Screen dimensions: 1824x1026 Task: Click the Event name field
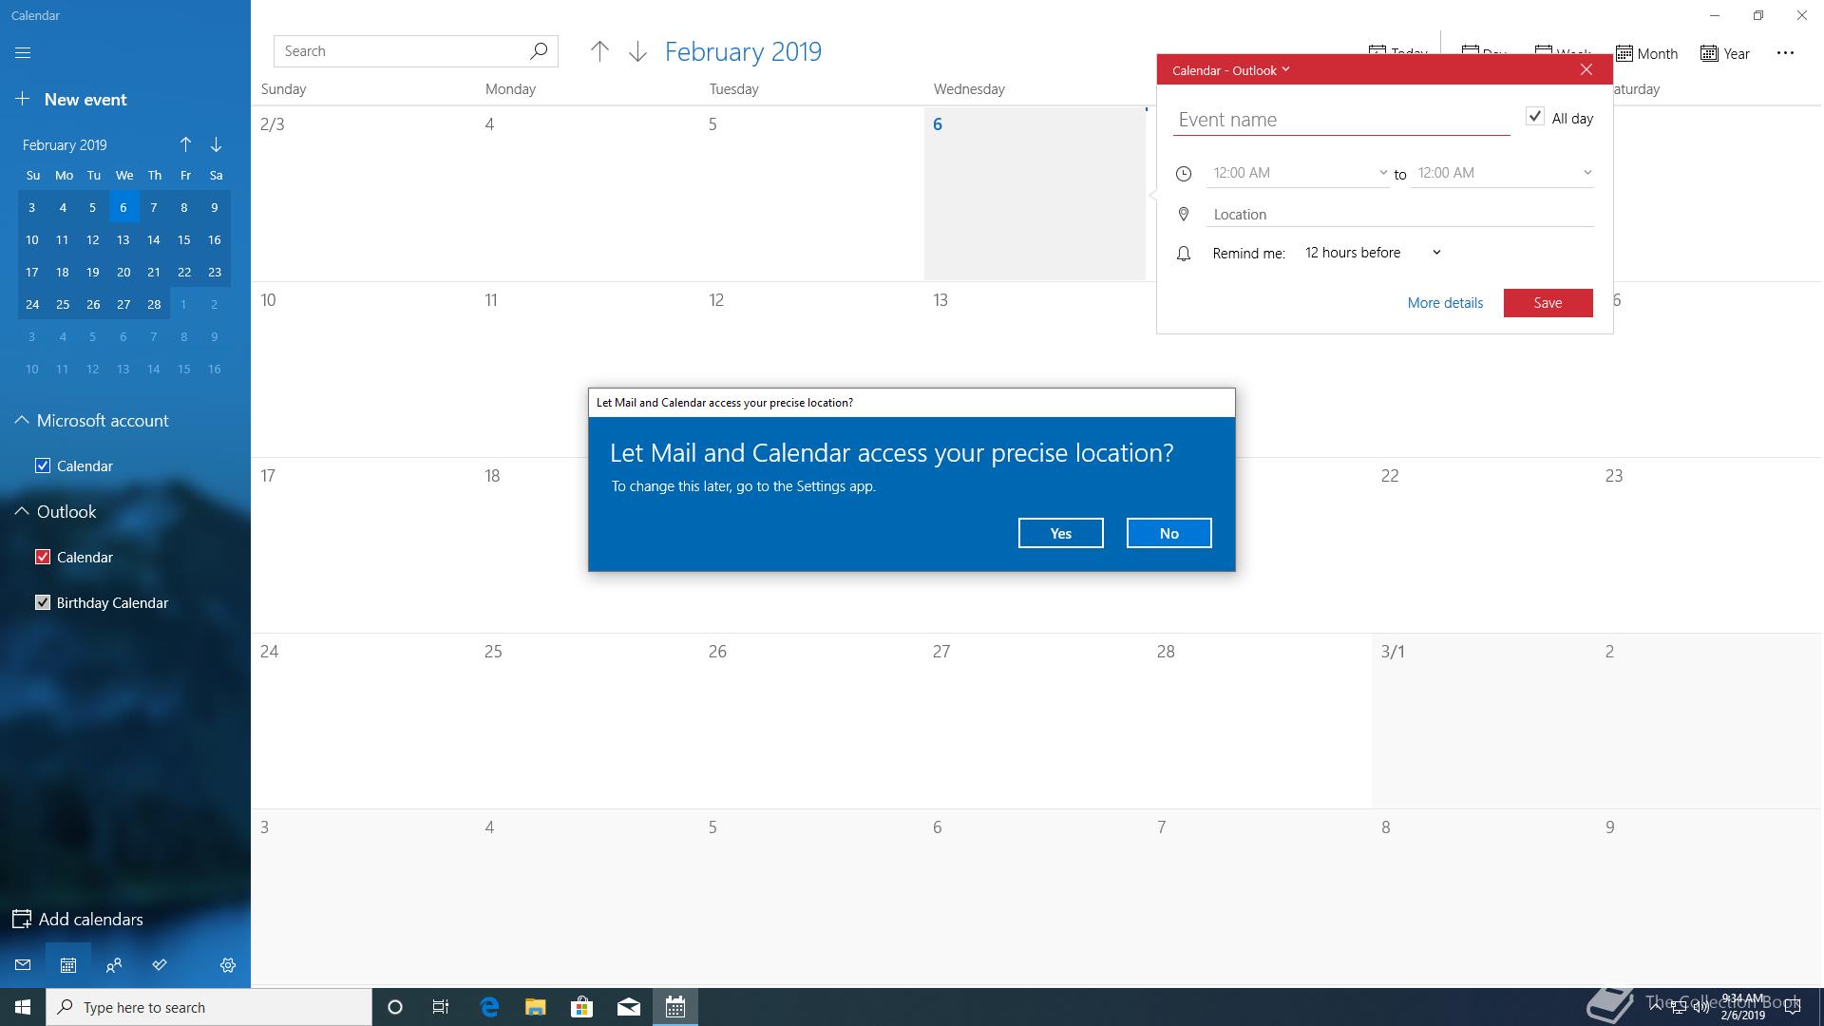(x=1340, y=120)
